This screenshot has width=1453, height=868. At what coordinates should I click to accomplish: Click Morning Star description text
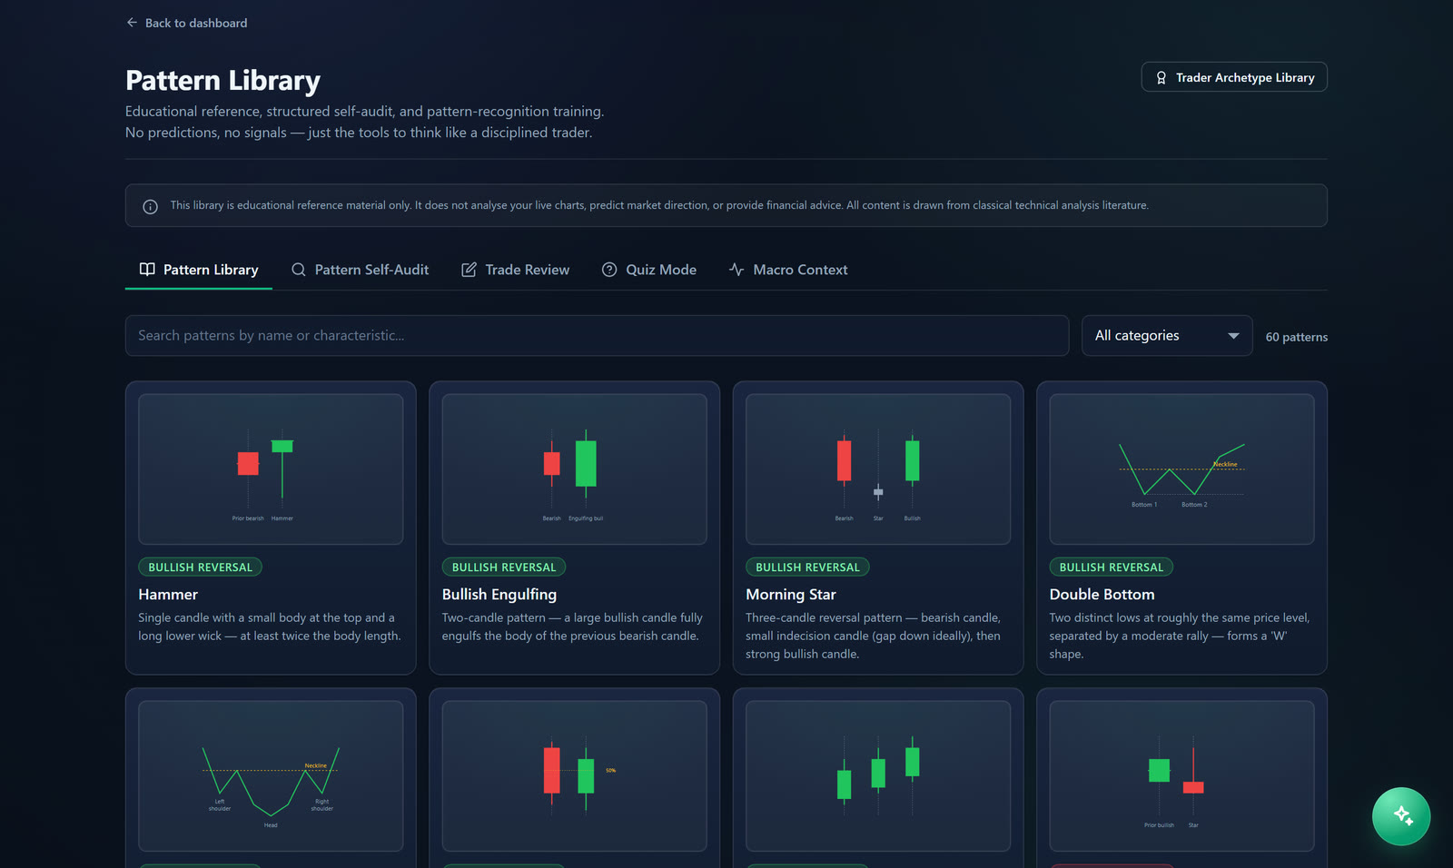point(873,636)
